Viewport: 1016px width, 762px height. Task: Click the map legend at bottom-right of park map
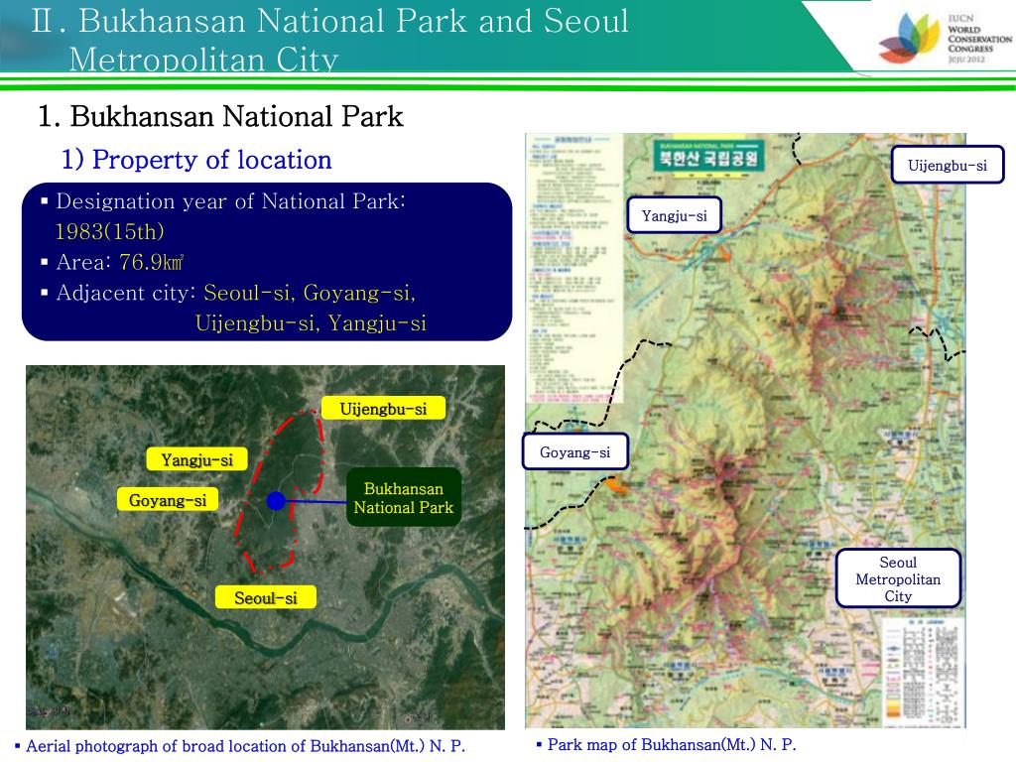point(923,672)
